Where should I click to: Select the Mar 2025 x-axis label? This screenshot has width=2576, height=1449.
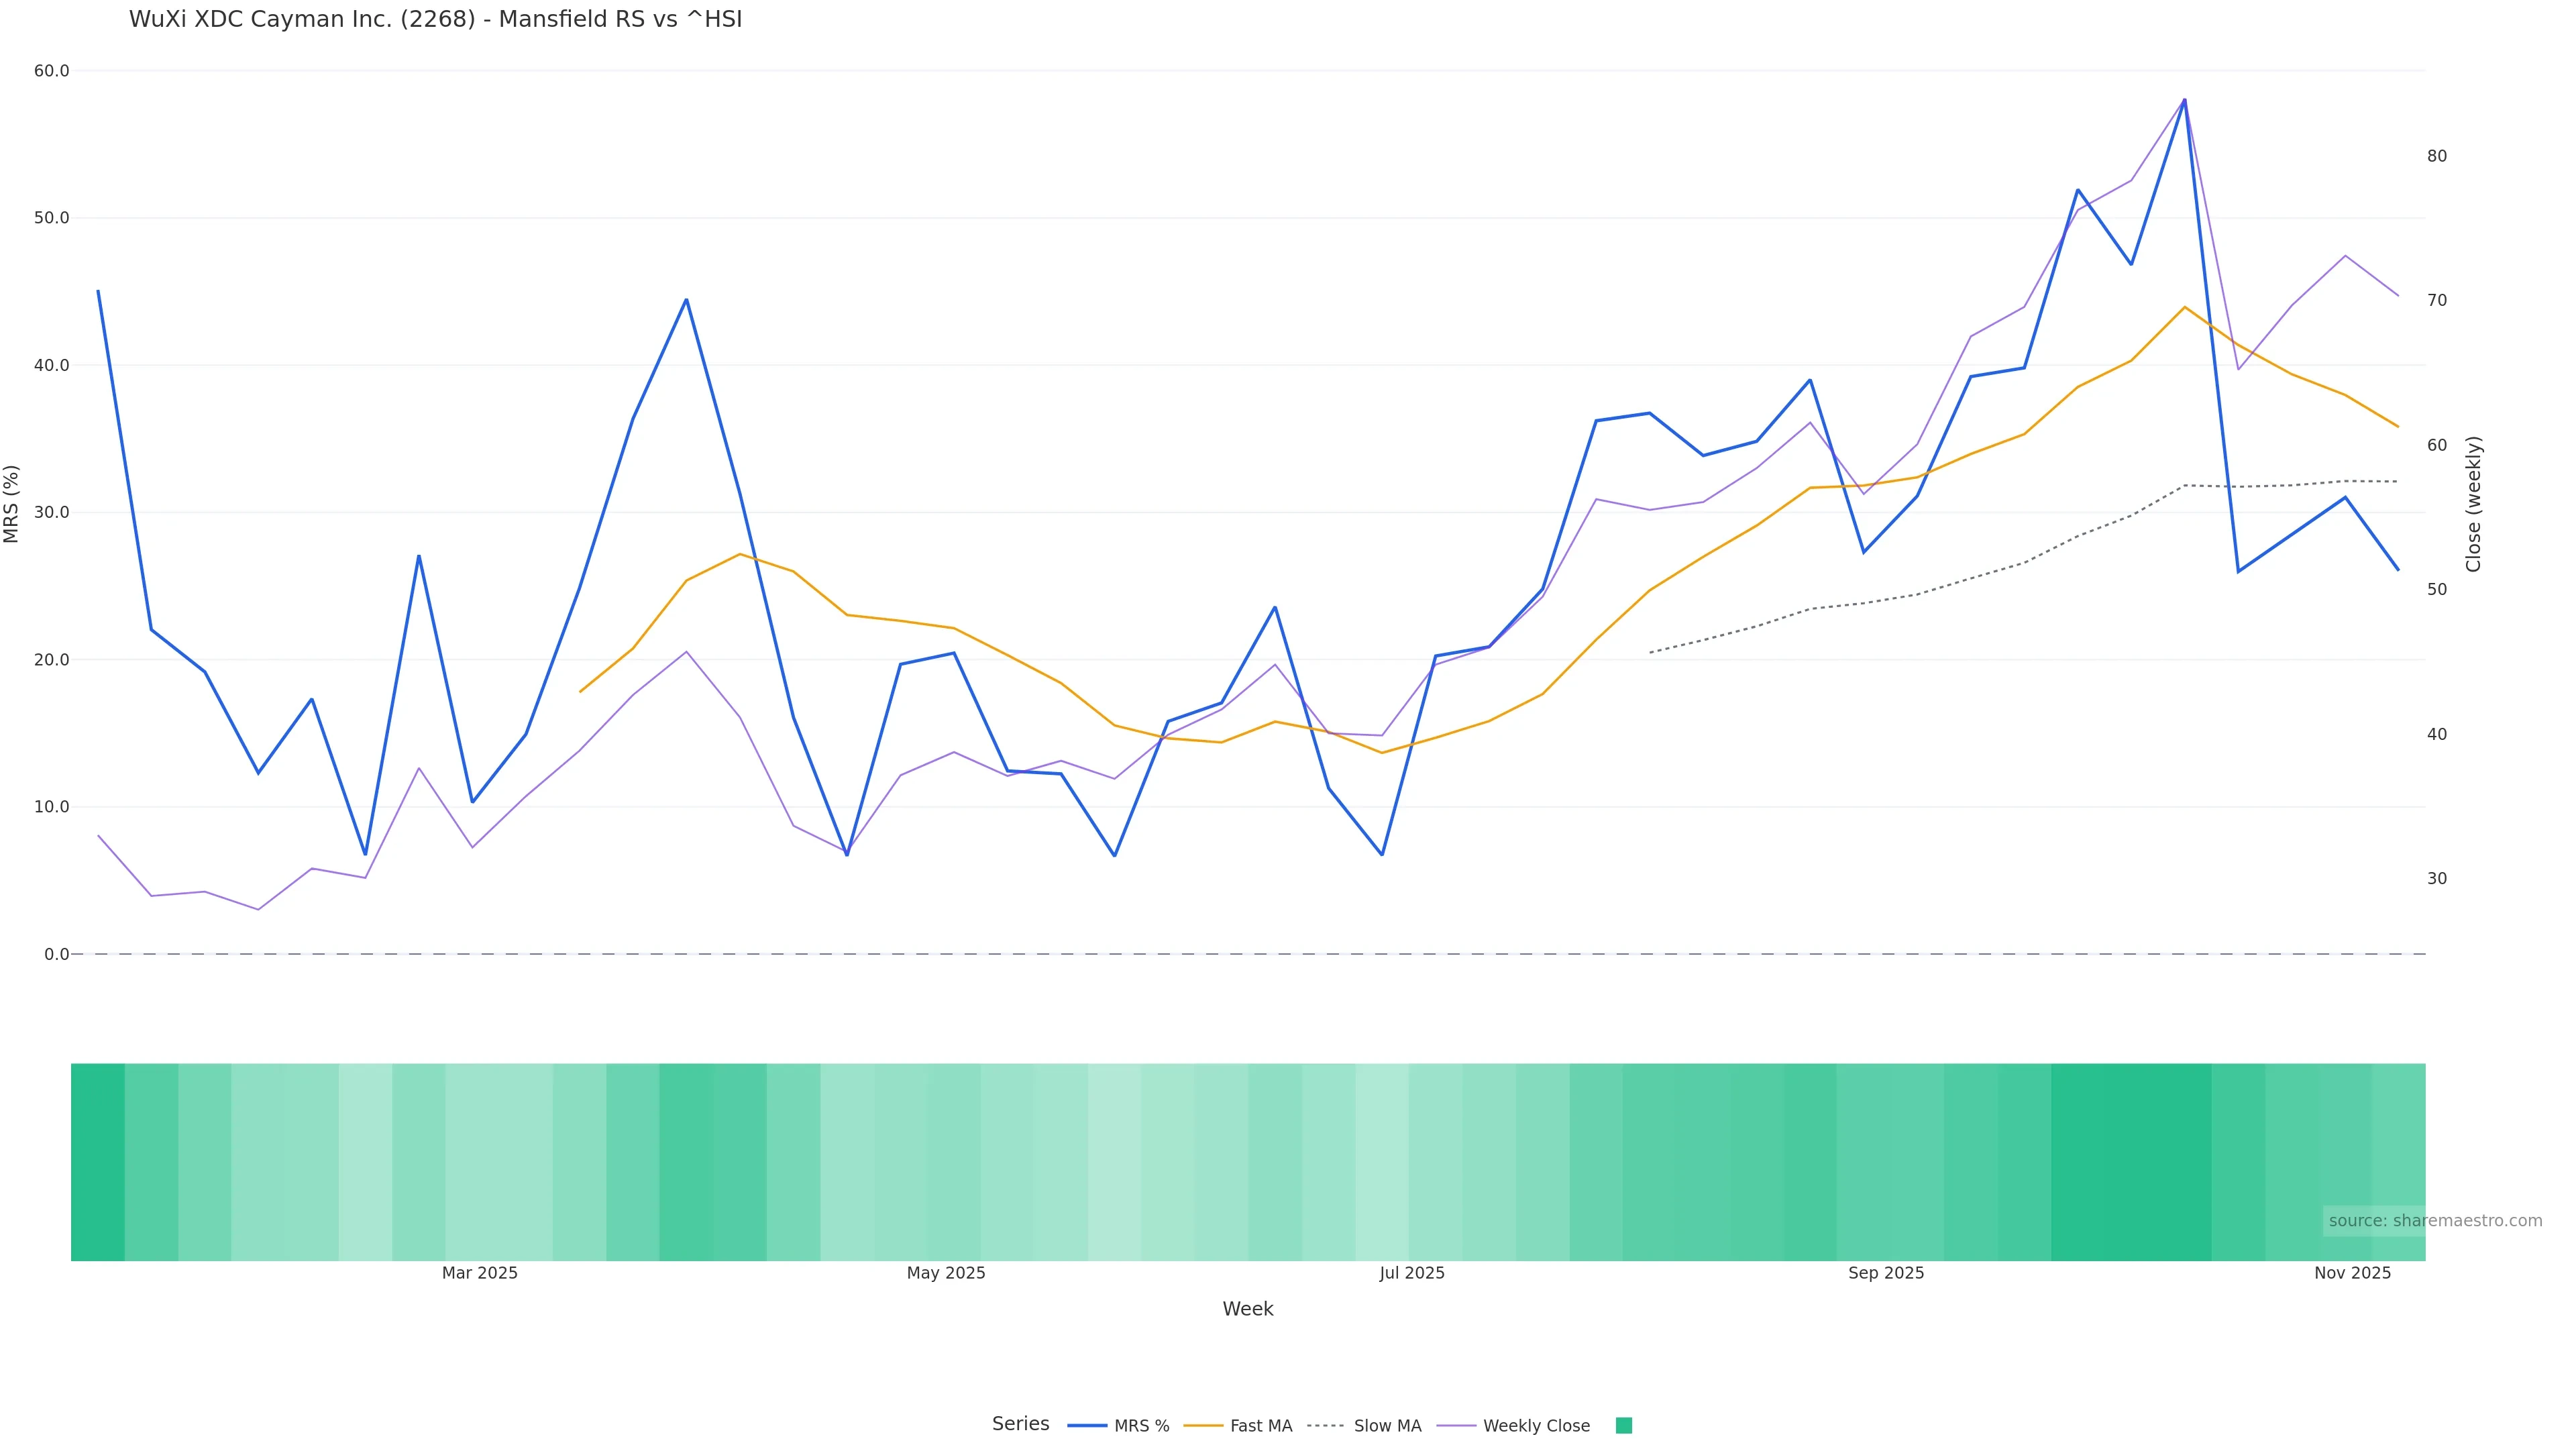pyautogui.click(x=480, y=1273)
